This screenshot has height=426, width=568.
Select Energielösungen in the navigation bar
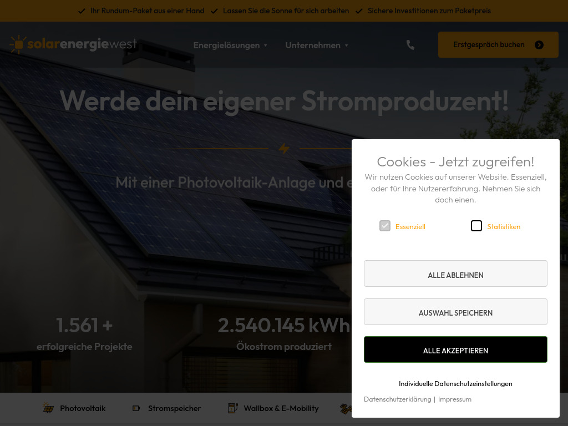pyautogui.click(x=226, y=45)
